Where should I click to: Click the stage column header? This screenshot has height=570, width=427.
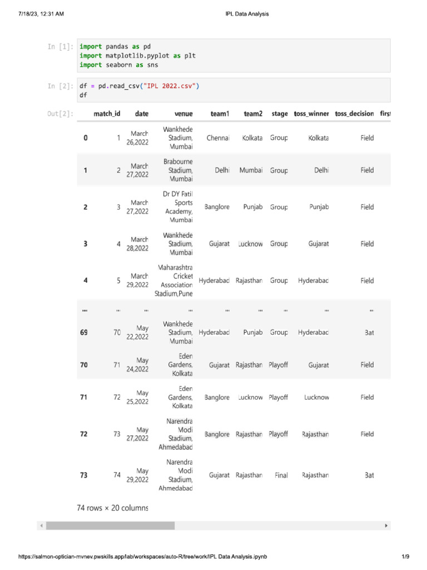coord(280,114)
